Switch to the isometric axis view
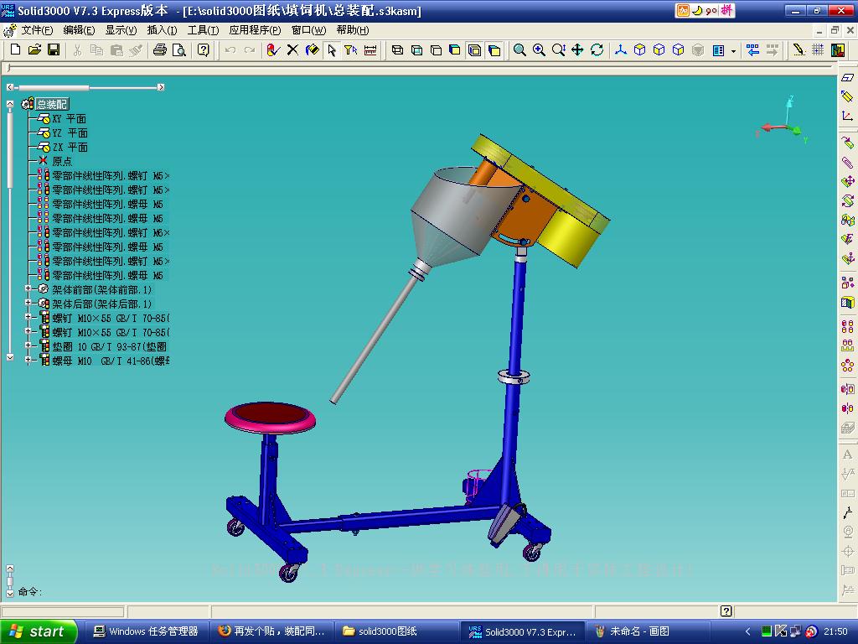The width and height of the screenshot is (858, 644). click(x=621, y=49)
